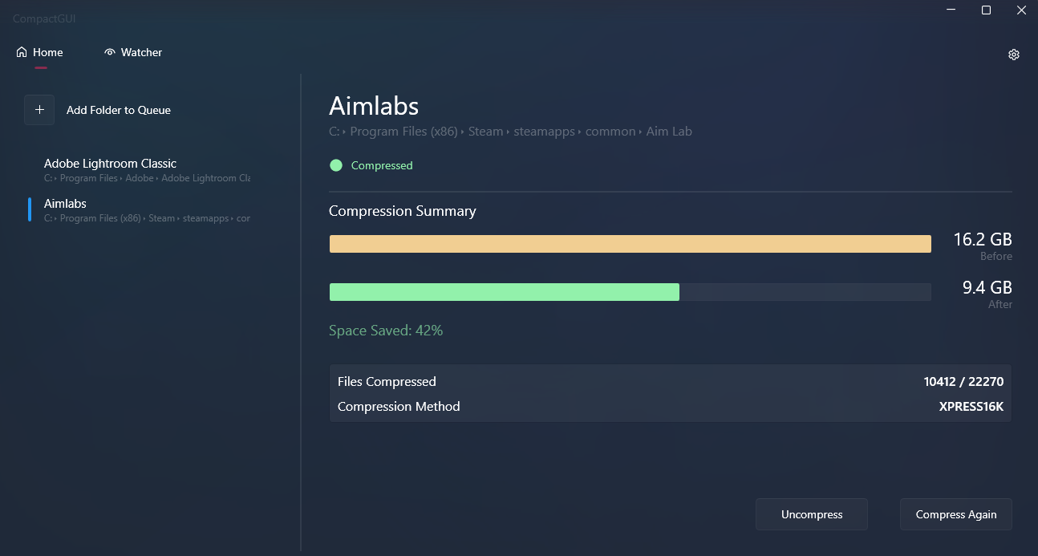The width and height of the screenshot is (1038, 556).
Task: Click the Compressed status label
Action: [x=382, y=165]
